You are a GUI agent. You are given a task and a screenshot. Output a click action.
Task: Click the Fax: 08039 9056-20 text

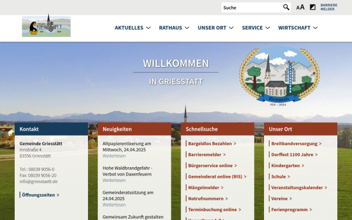38,175
